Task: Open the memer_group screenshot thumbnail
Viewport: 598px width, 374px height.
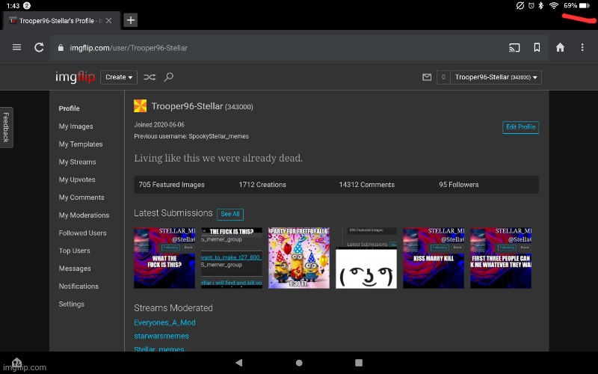Action: 232,258
